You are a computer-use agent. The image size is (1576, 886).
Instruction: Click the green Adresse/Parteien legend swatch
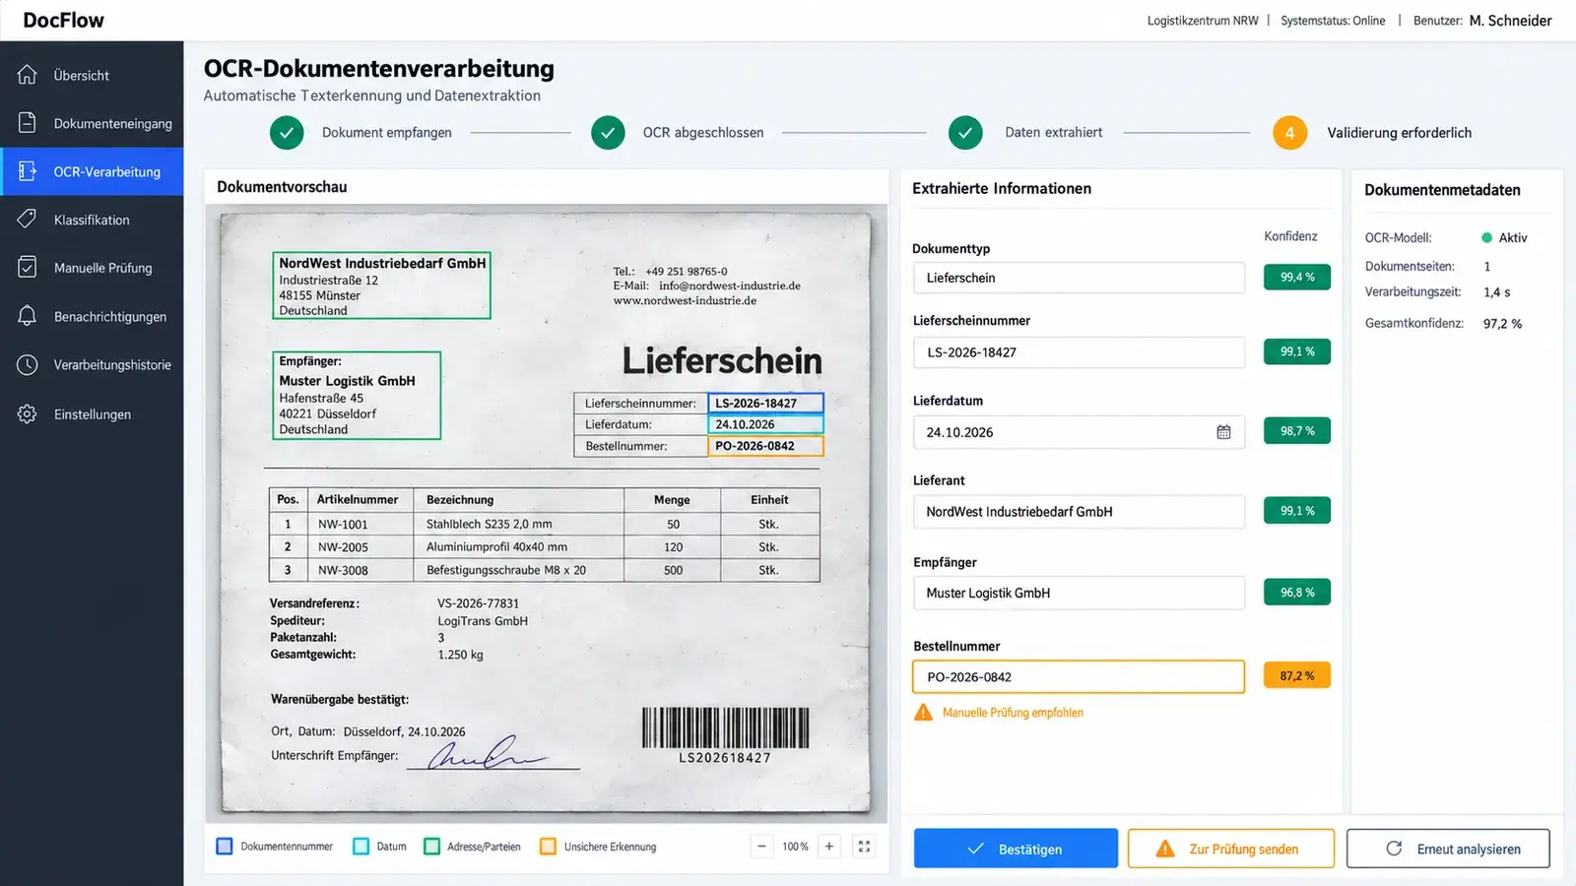(x=431, y=847)
